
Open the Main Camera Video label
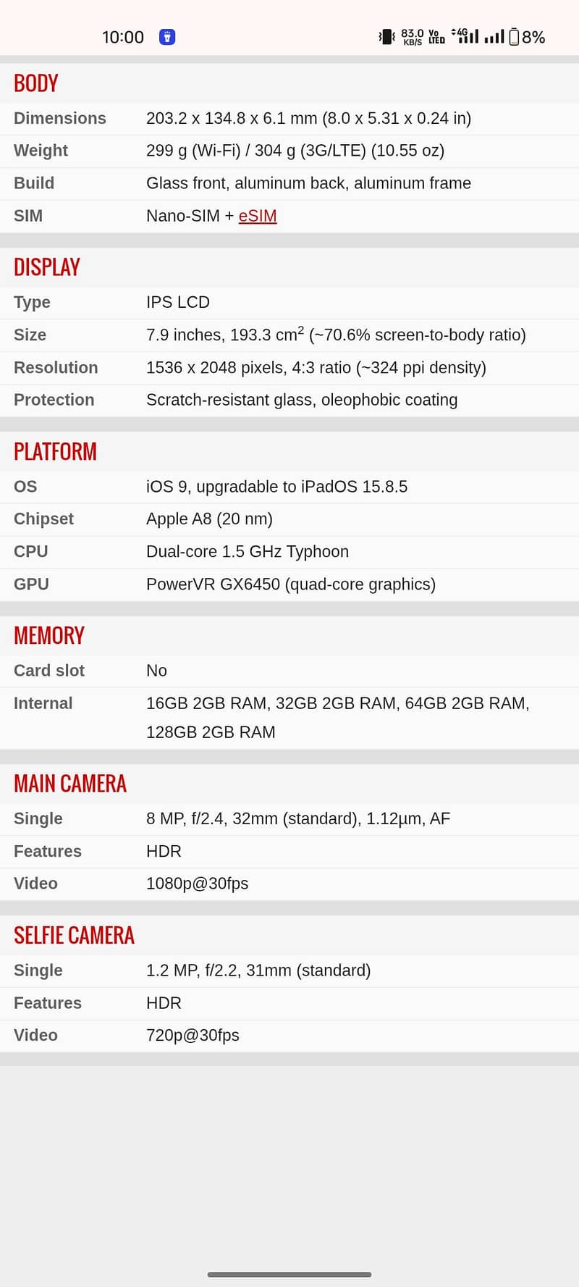pyautogui.click(x=35, y=884)
